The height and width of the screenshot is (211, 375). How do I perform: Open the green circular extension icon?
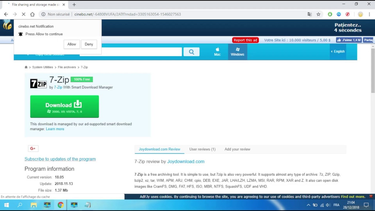click(330, 14)
